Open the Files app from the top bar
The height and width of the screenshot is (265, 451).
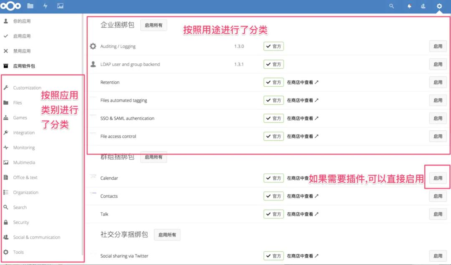(29, 6)
